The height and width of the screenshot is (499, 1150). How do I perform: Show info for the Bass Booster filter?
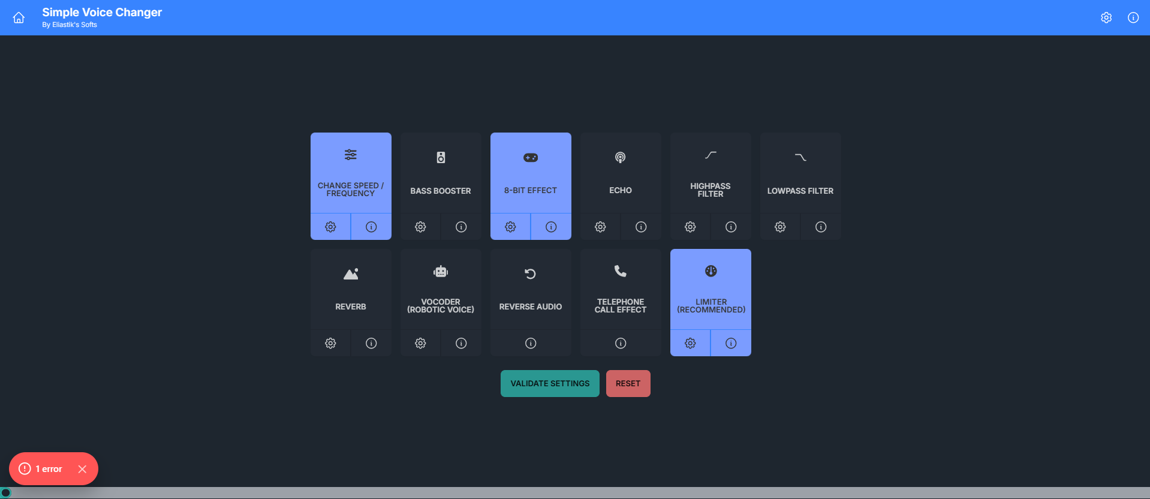pos(460,227)
